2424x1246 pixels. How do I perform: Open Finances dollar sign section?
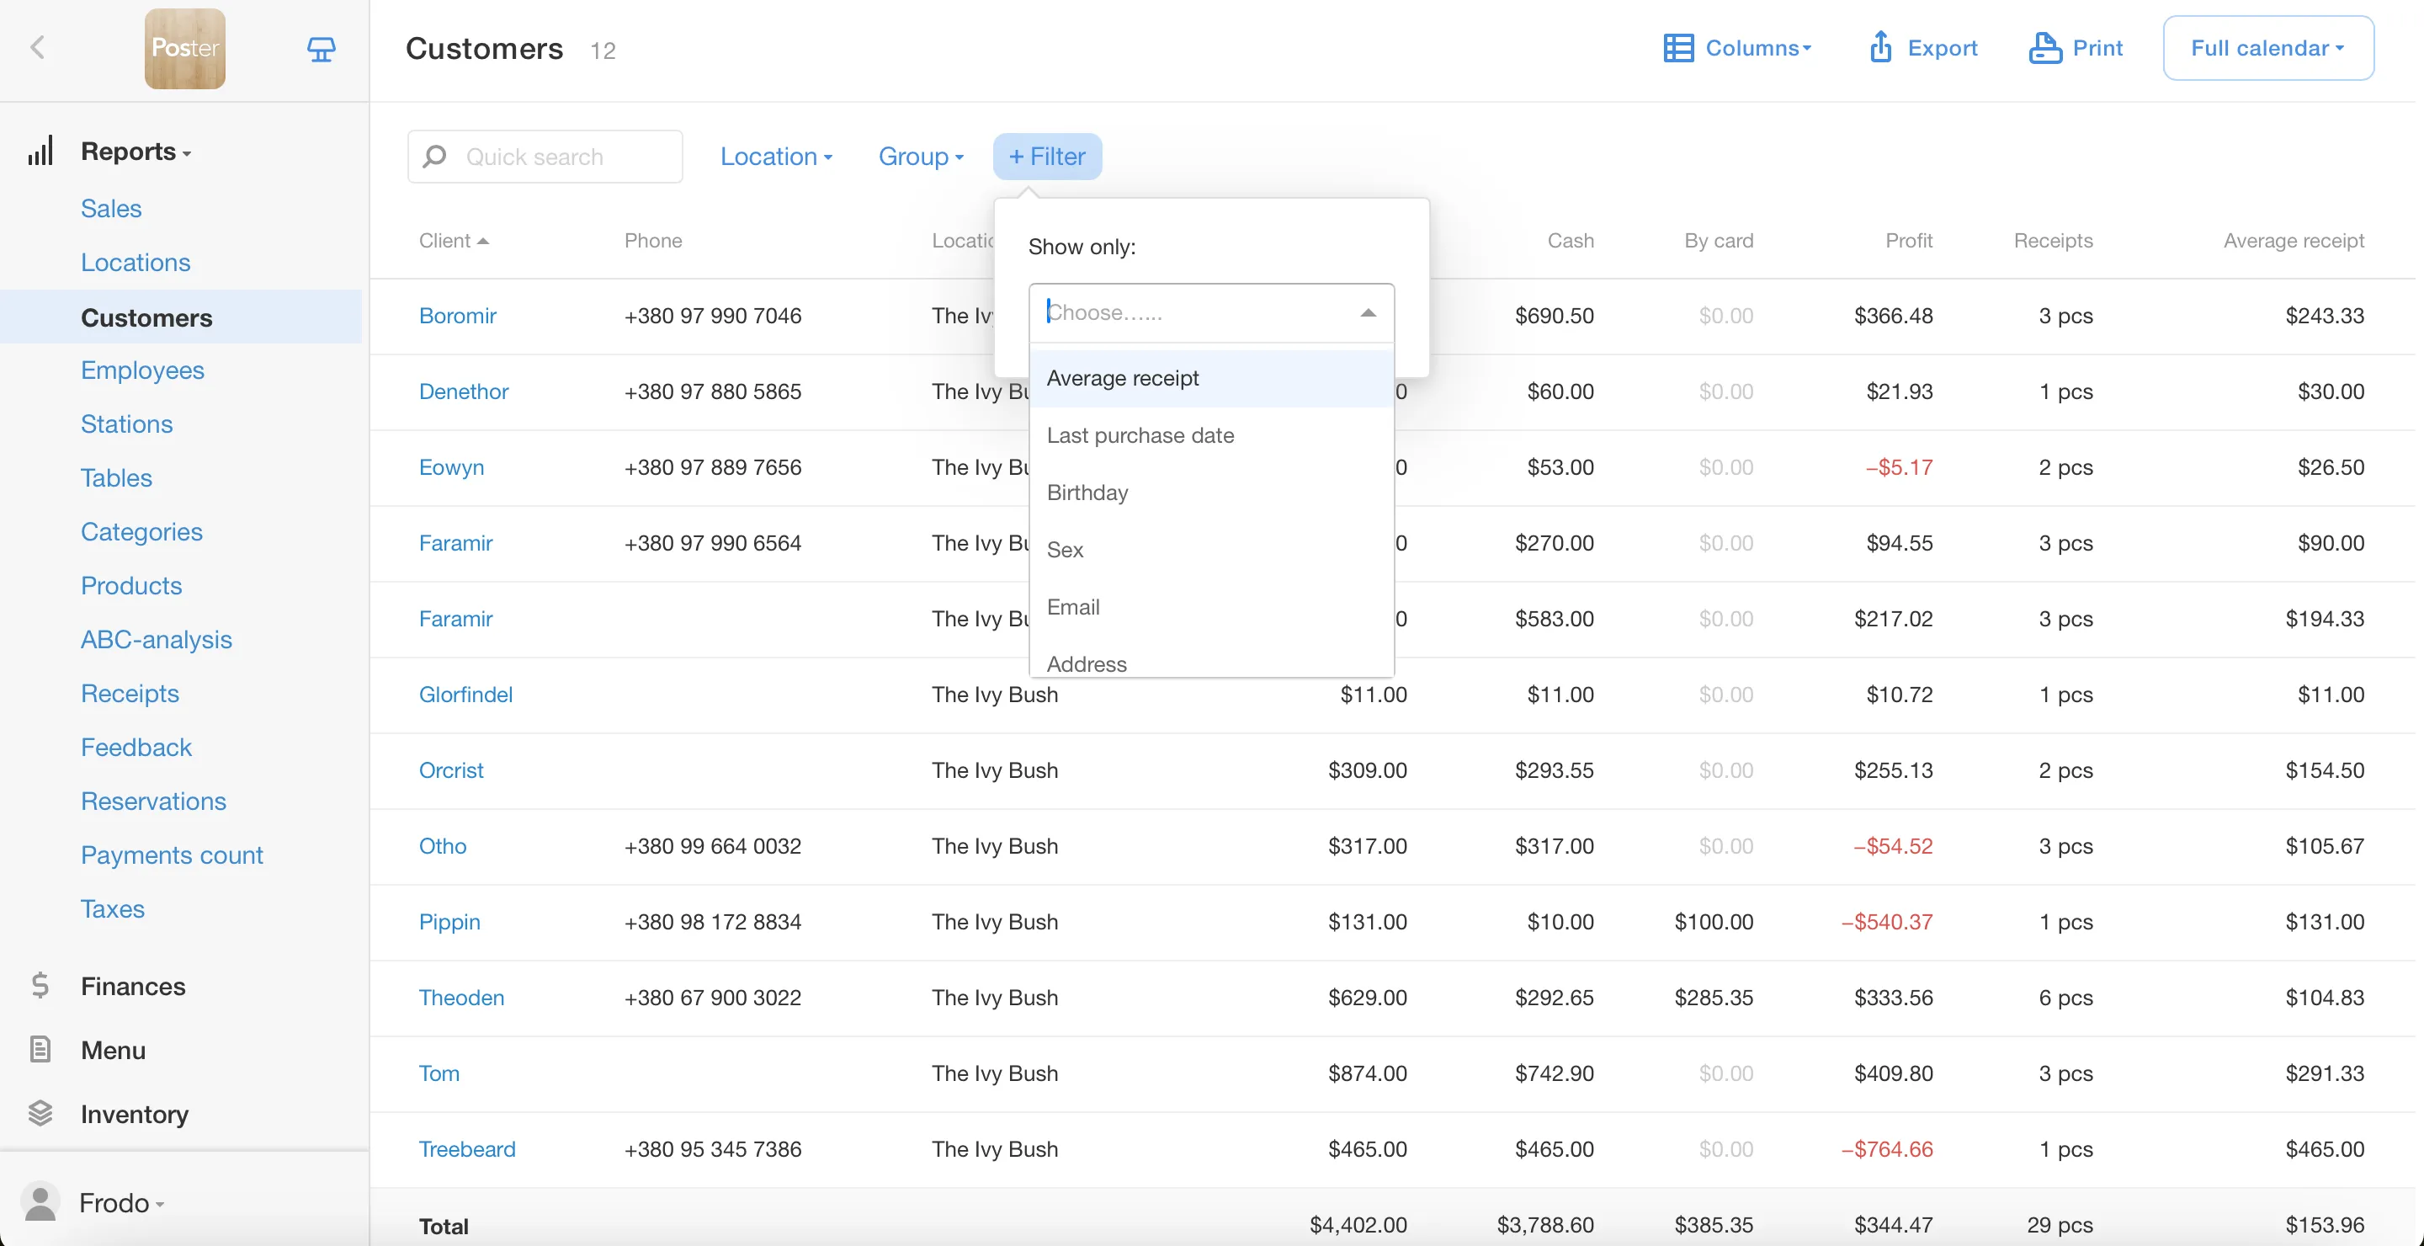pos(40,985)
